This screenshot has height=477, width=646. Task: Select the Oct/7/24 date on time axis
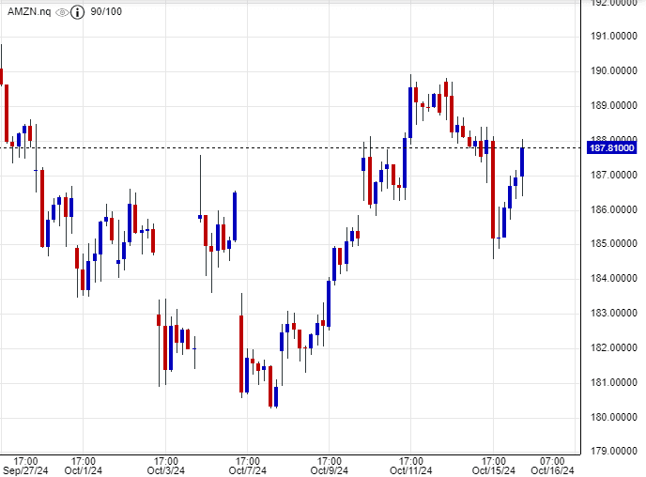(247, 470)
